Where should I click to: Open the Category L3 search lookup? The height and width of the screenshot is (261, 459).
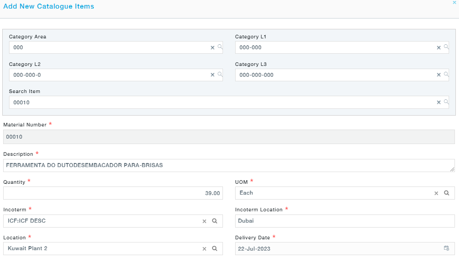(446, 74)
